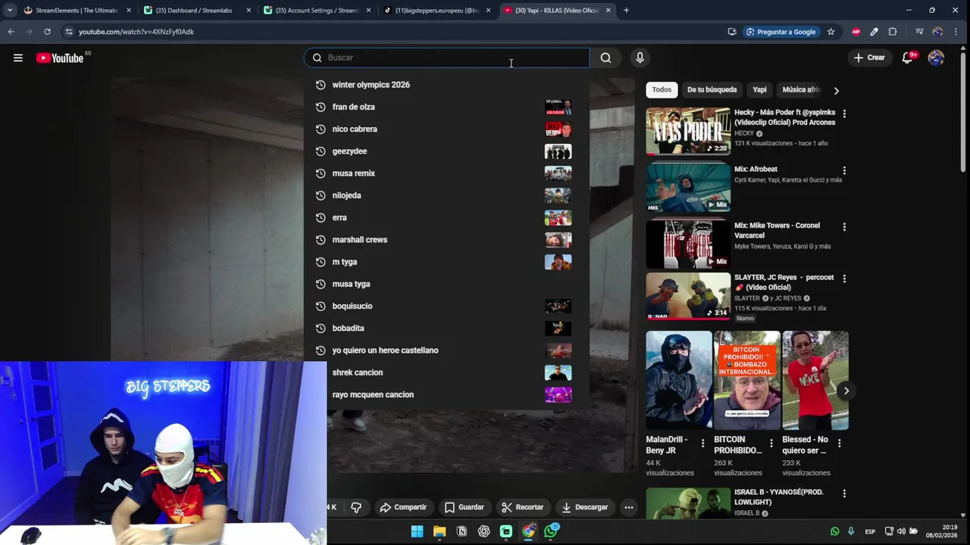The height and width of the screenshot is (545, 970).
Task: Dislike the video with thumbs-down
Action: [x=356, y=507]
